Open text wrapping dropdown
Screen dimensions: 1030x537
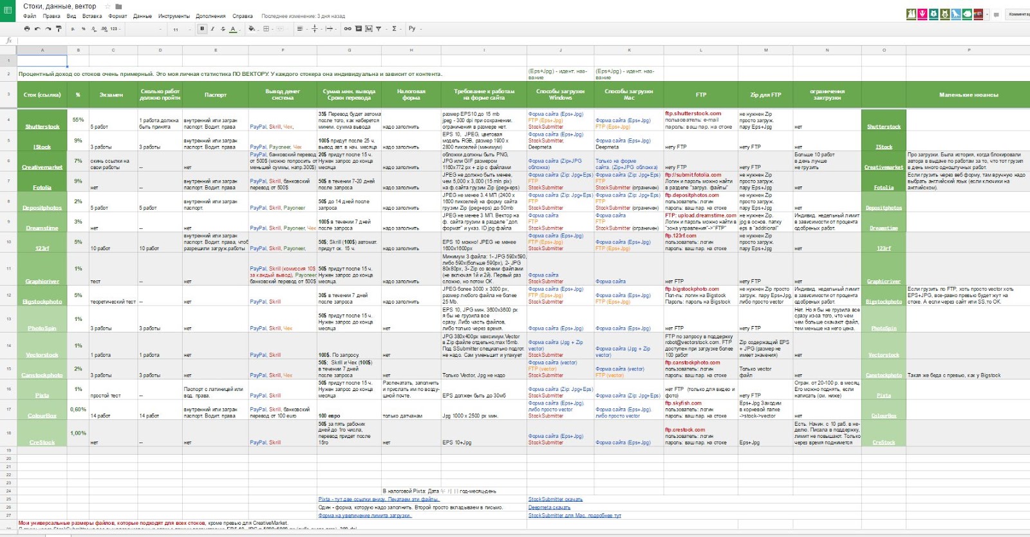pos(330,29)
